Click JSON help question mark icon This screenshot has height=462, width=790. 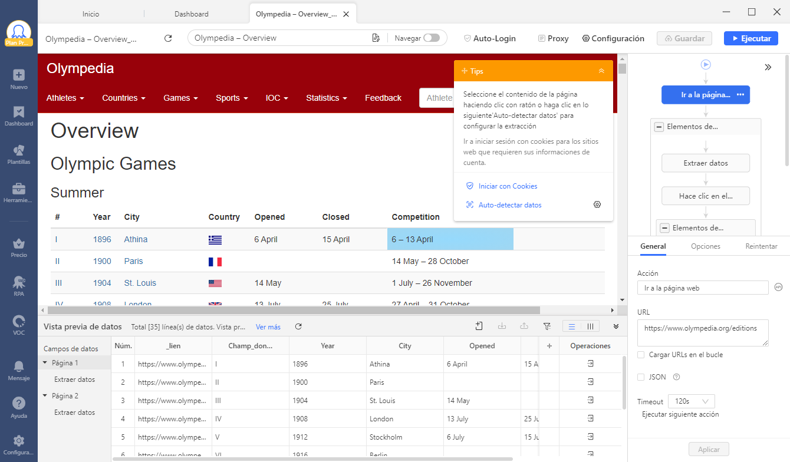click(676, 377)
